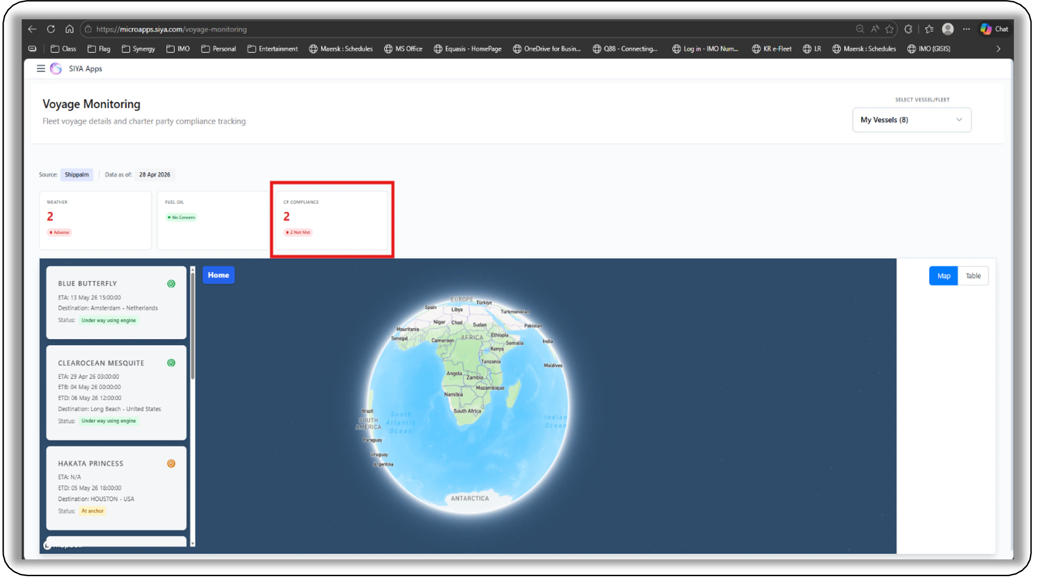
Task: Add page to favorites star icon
Action: (889, 29)
